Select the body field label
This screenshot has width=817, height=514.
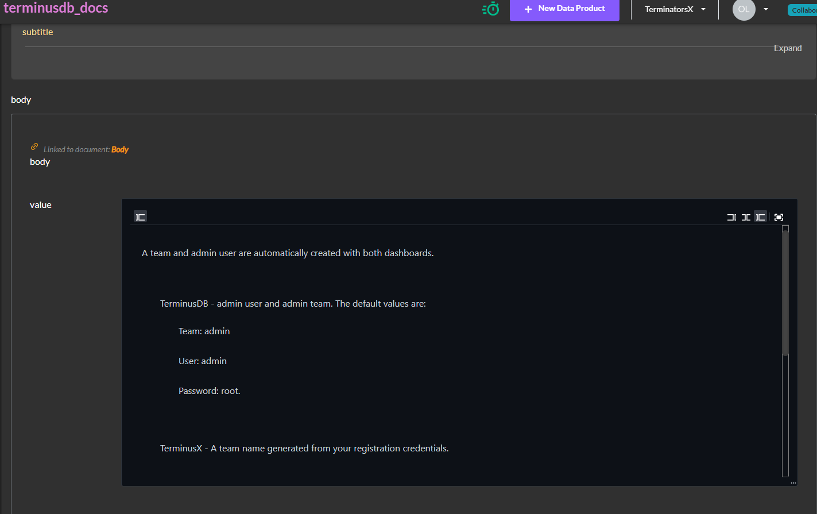(x=21, y=99)
